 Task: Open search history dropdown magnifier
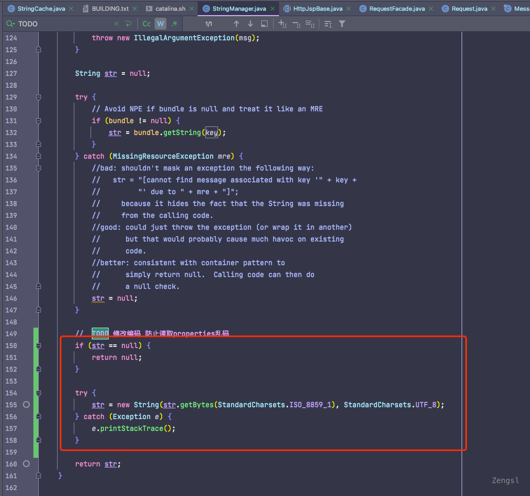(10, 24)
